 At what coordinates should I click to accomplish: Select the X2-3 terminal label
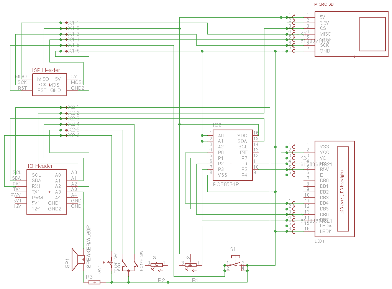[74, 118]
